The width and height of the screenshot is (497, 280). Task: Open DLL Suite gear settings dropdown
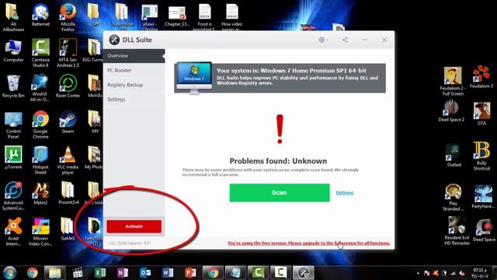click(323, 40)
